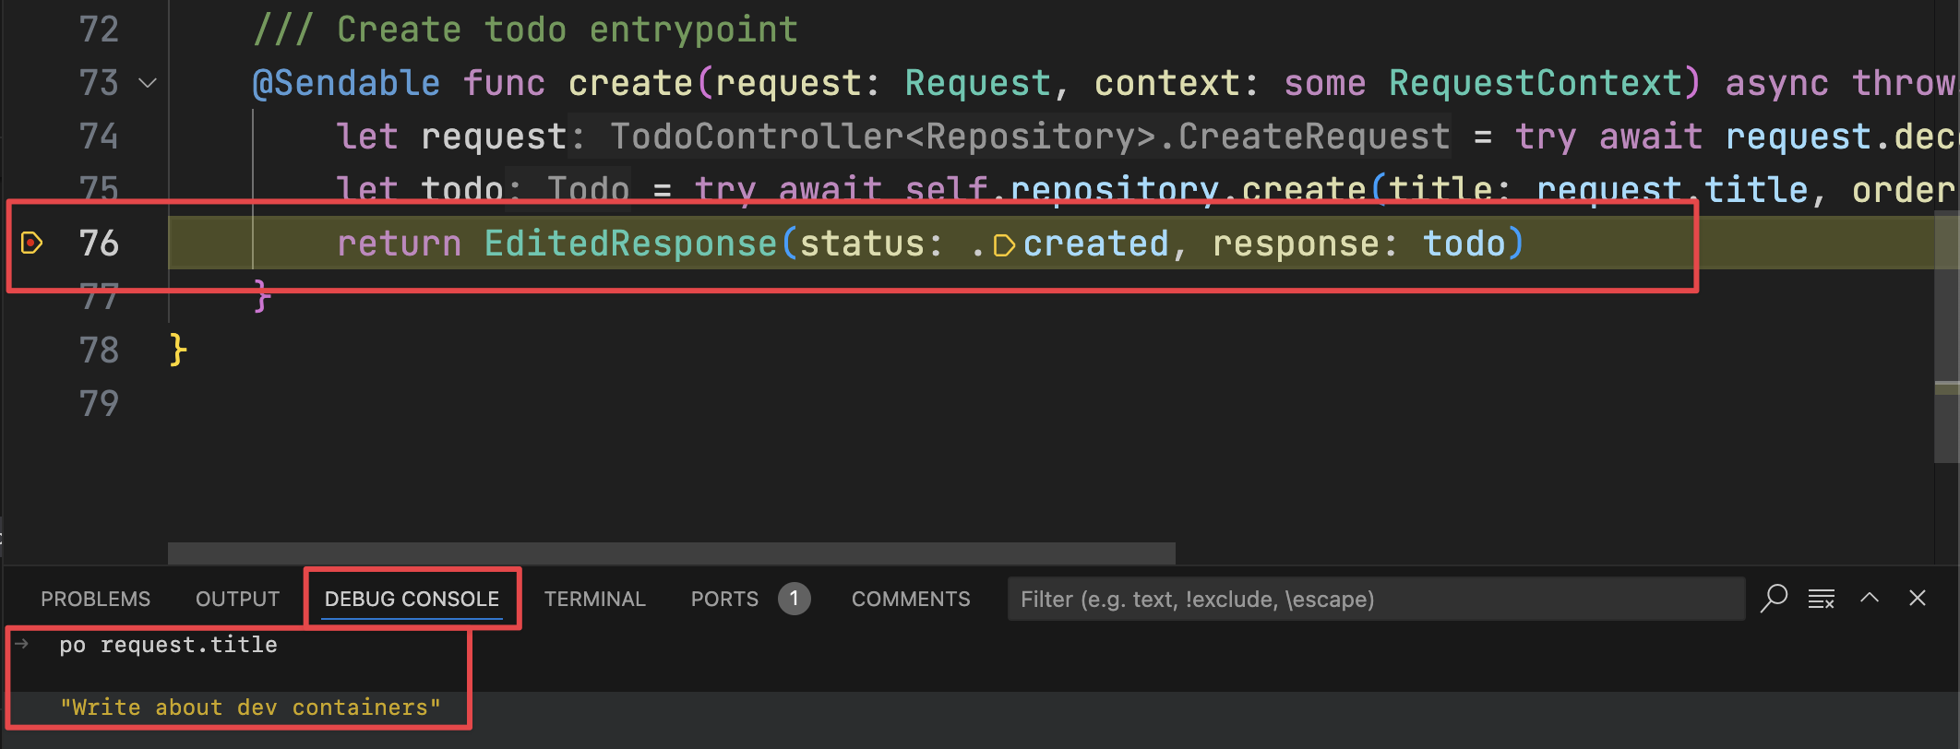Click the EditedResponse symbol on line 76

(630, 244)
